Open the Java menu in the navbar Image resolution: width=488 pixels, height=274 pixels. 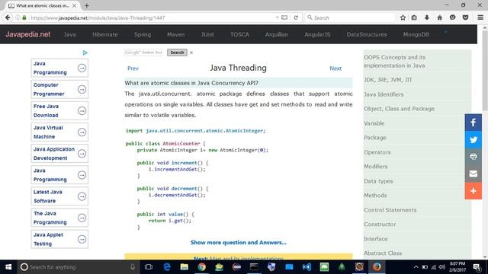point(69,34)
